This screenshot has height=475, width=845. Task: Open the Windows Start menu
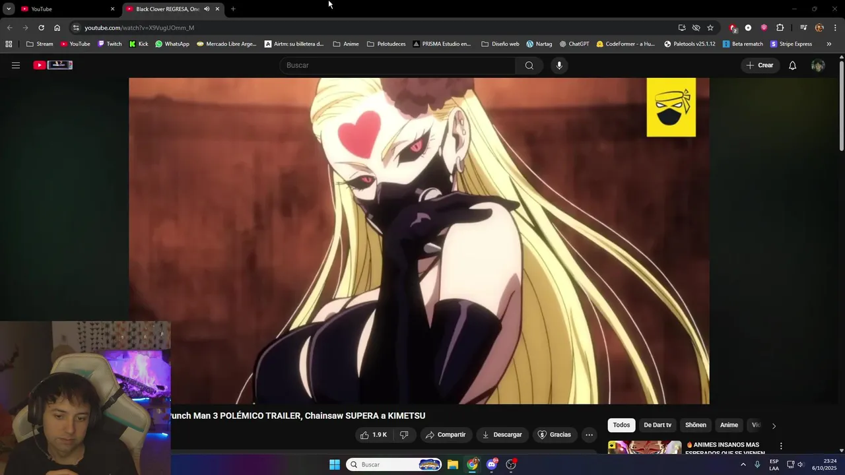click(335, 464)
